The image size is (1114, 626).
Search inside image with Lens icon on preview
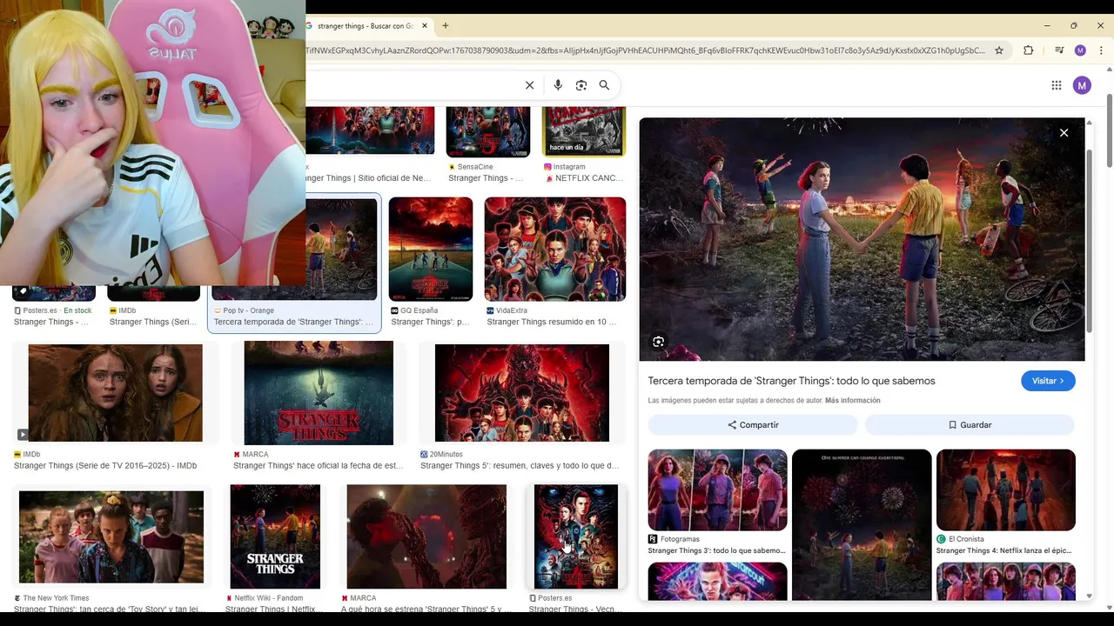click(x=658, y=342)
